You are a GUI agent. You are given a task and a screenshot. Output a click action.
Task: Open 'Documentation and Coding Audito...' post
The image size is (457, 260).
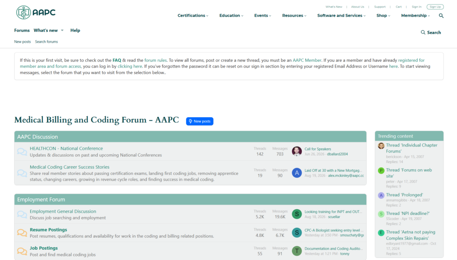point(333,248)
